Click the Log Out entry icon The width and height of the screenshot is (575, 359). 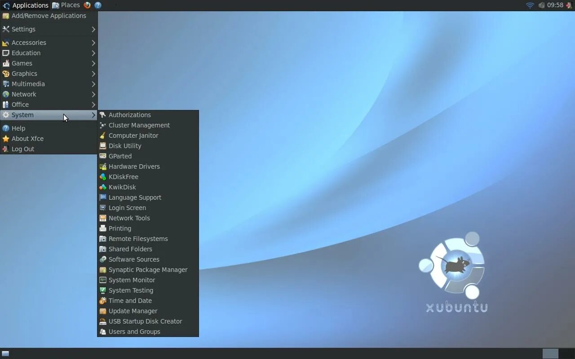click(6, 149)
